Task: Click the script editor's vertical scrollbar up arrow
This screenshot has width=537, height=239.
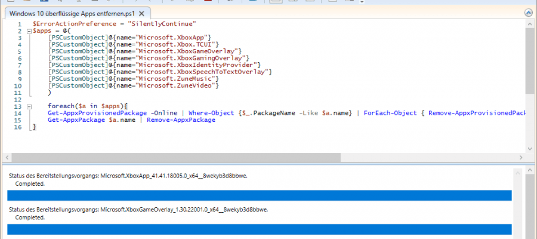Action: [x=530, y=24]
